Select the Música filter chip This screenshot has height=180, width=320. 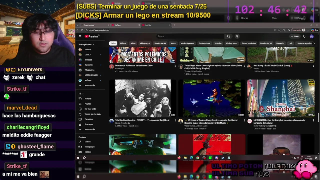(123, 43)
